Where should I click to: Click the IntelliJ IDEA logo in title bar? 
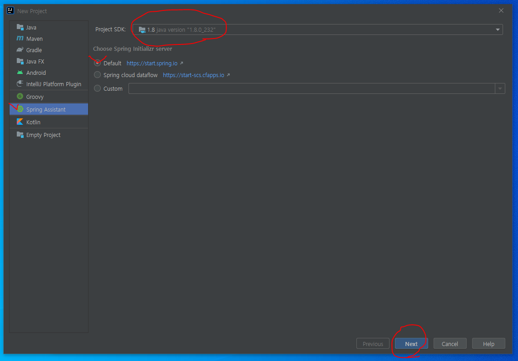click(x=10, y=10)
